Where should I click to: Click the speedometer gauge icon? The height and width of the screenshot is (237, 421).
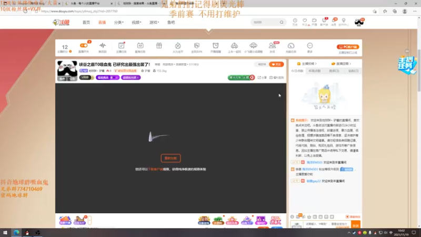(x=291, y=45)
